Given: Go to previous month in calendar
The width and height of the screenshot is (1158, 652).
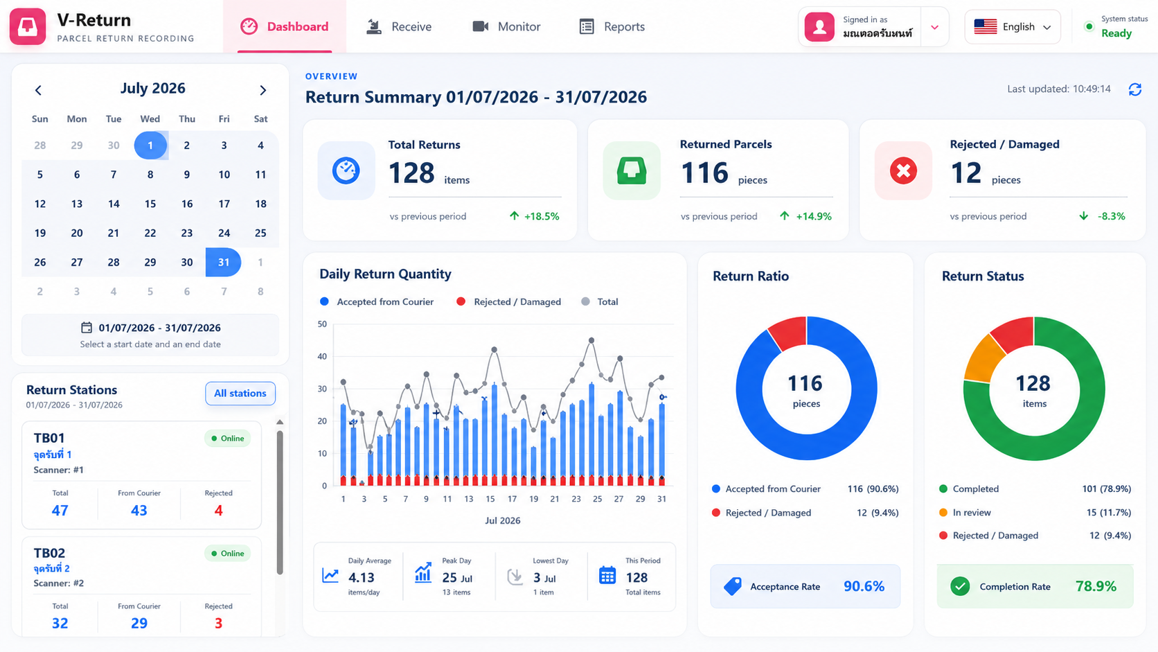Looking at the screenshot, I should (38, 90).
